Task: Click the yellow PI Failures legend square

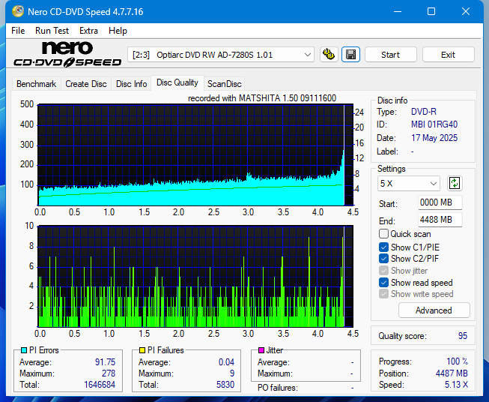Action: point(142,350)
